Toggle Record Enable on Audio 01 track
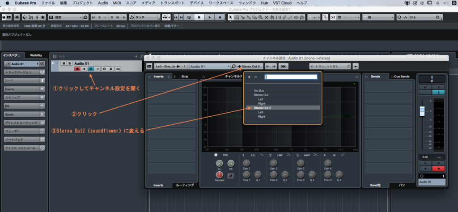The width and height of the screenshot is (458, 212). pos(77,68)
